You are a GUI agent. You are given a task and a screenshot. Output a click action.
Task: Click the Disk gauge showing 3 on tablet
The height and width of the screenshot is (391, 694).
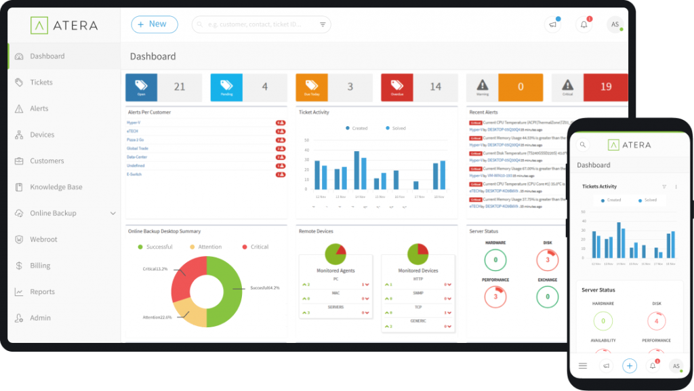pos(548,260)
